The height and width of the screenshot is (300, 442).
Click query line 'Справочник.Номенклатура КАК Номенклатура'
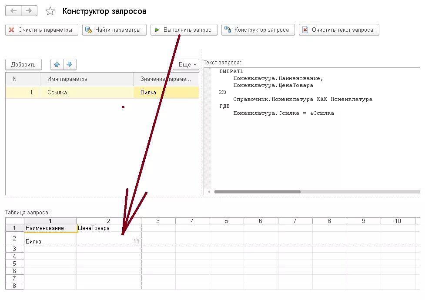(x=303, y=99)
